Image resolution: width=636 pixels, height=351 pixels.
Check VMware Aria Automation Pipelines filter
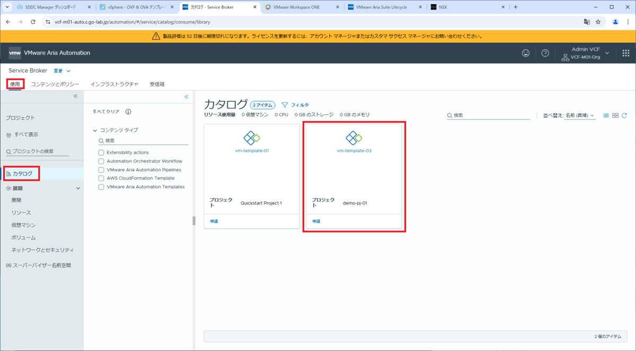pos(101,170)
